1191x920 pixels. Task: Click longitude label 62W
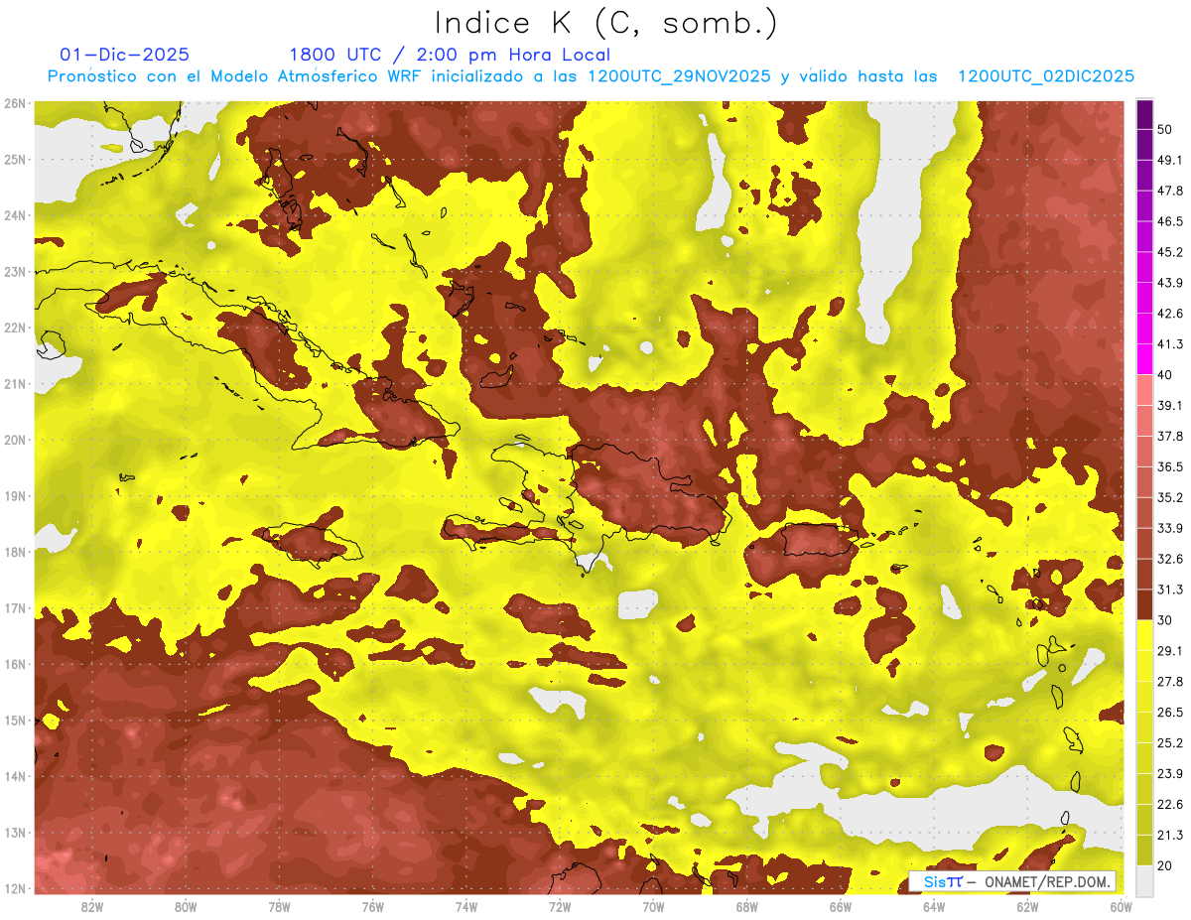point(1027,906)
